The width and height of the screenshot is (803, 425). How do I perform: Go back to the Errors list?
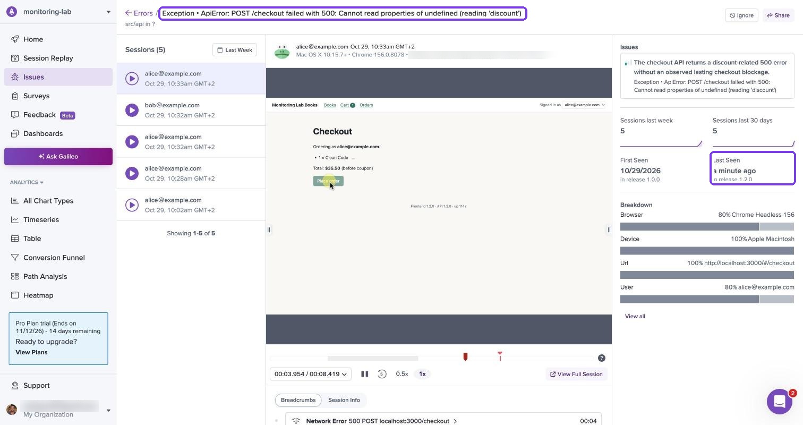click(139, 13)
